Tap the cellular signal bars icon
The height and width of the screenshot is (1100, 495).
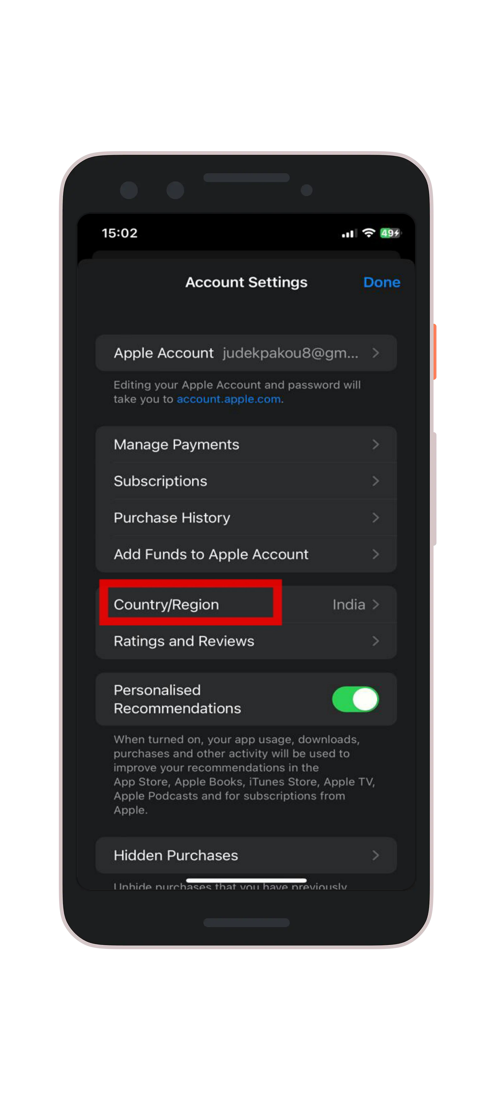tap(350, 234)
